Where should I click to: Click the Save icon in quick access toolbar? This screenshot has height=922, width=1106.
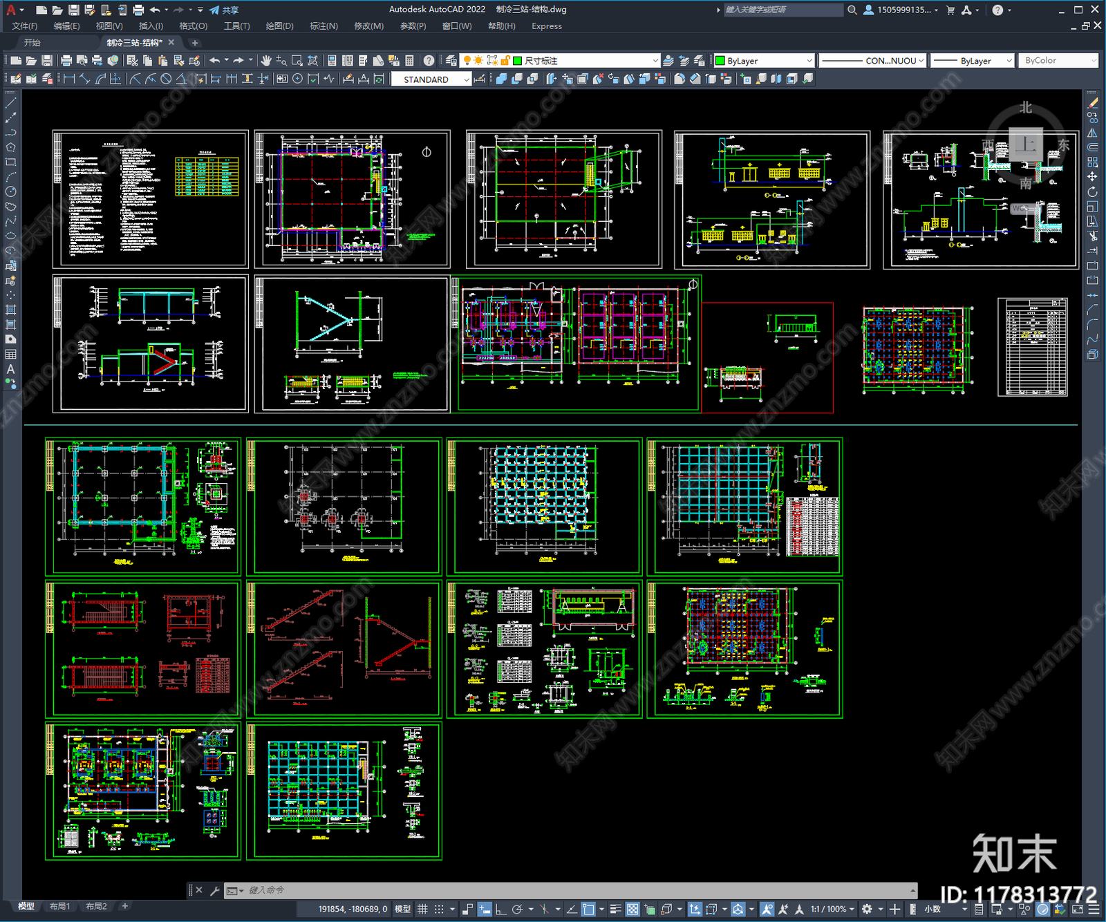pos(74,10)
